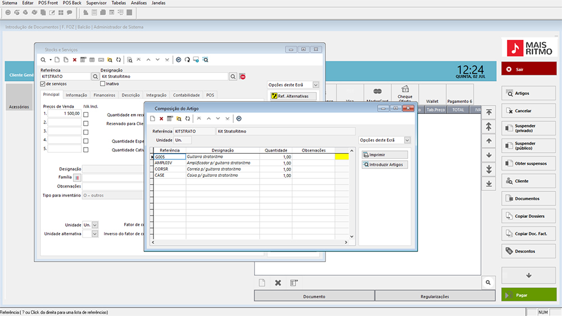The image size is (562, 316).
Task: Go to first record in Composição do Artigo
Action: click(x=199, y=118)
